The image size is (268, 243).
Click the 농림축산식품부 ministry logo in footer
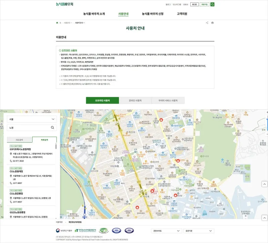pos(64,231)
